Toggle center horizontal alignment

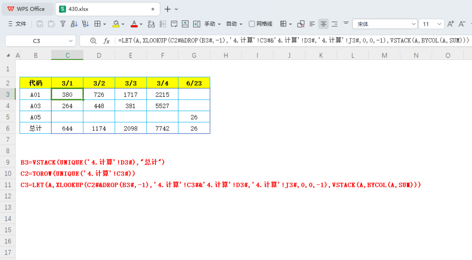(x=323, y=24)
